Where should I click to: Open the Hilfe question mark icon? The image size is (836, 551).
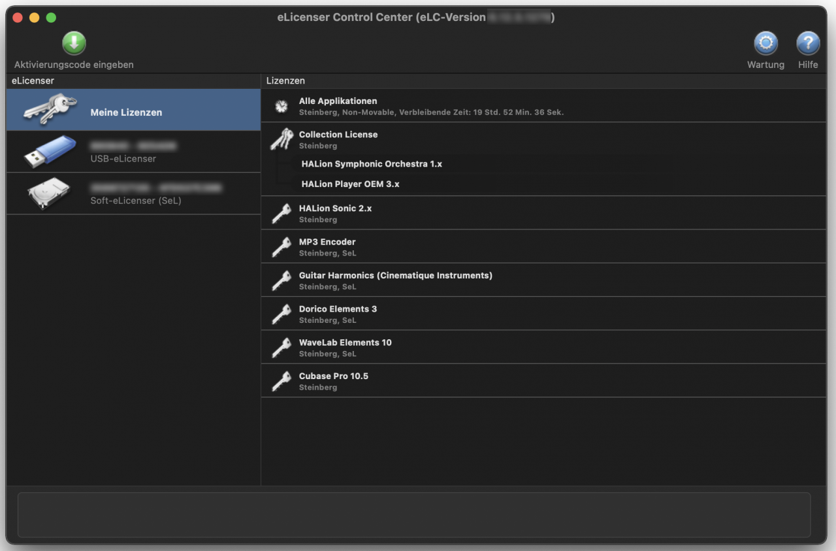tap(808, 43)
